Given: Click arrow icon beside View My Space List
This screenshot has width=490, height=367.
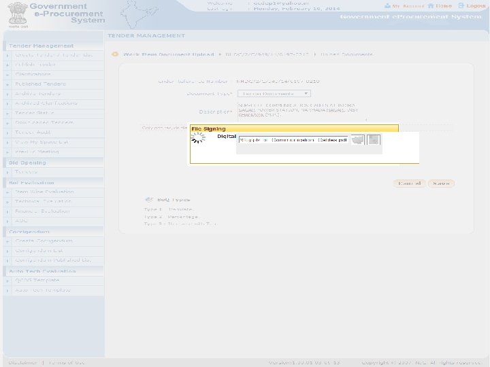Looking at the screenshot, I should point(7,143).
